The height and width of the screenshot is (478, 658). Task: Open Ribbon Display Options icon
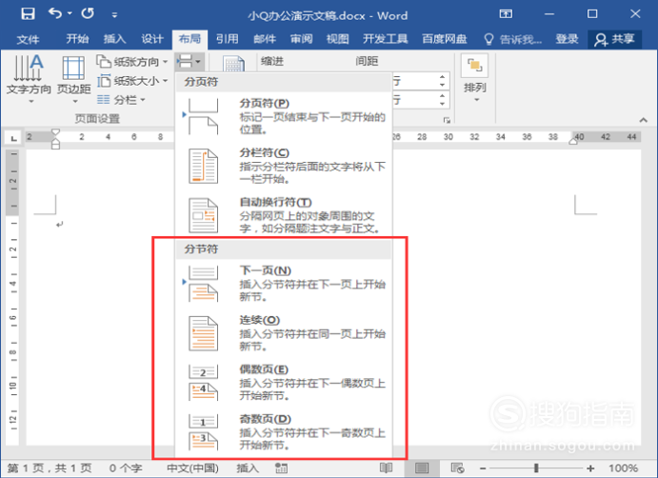tap(506, 14)
